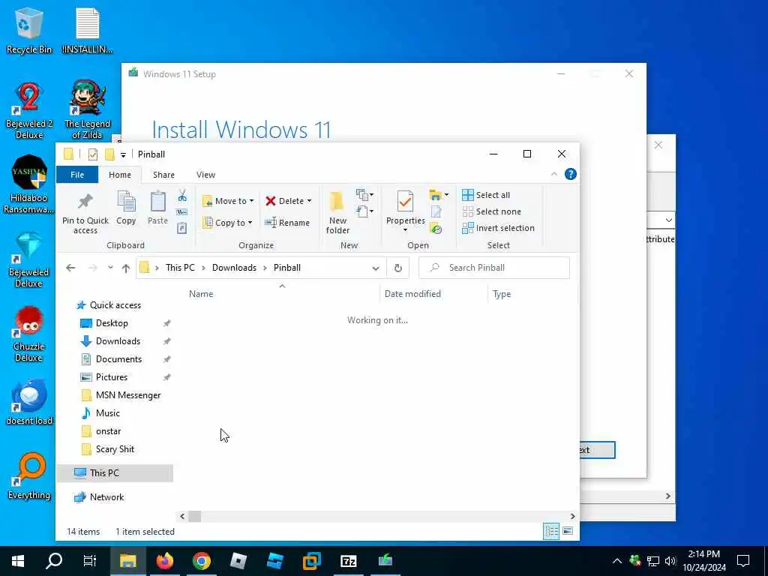Click Quick Access Toolbar properties checkbox icon
Image resolution: width=768 pixels, height=576 pixels.
92,154
